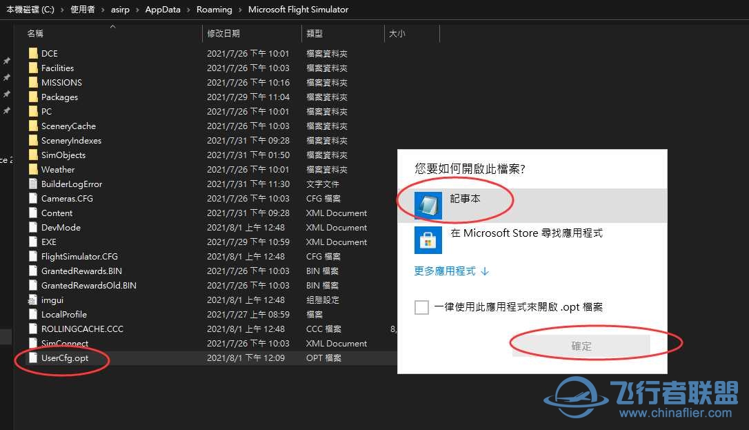
Task: Expand chevron after asirp breadcrumb
Action: point(137,10)
